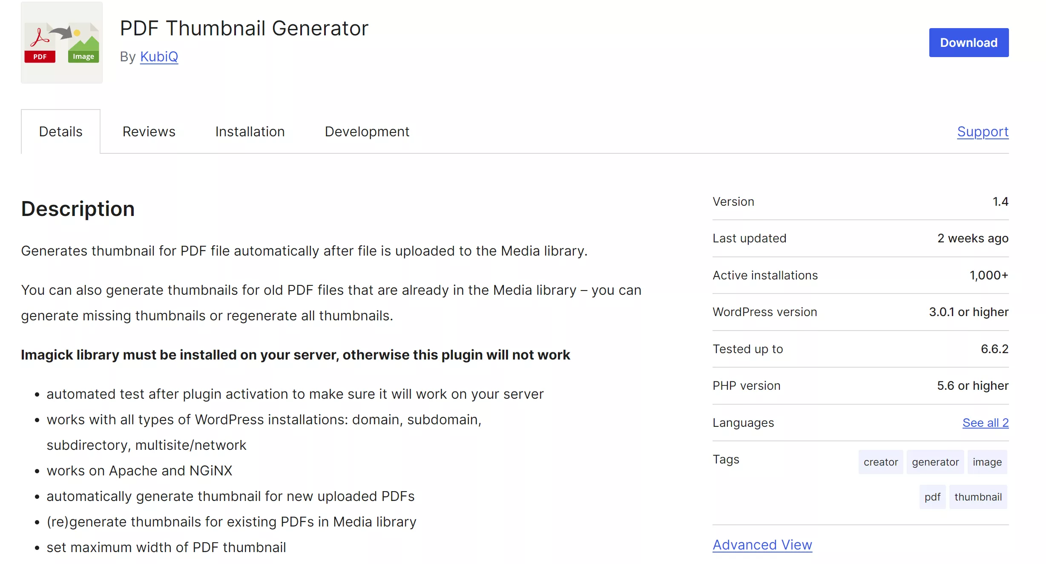The height and width of the screenshot is (564, 1046).
Task: Switch to the Installation tab
Action: coord(249,131)
